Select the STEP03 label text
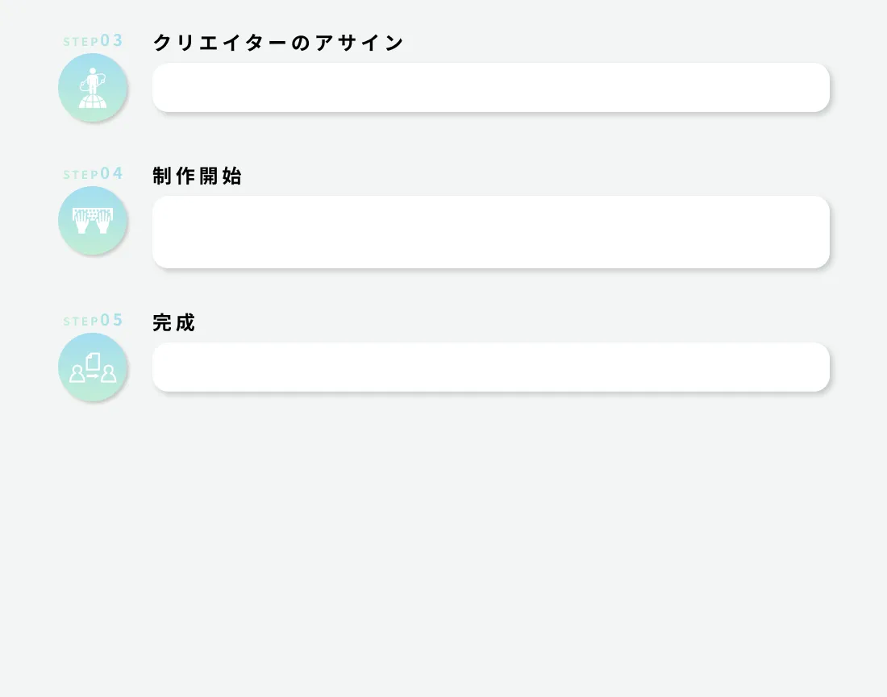Screen dimensions: 887x697 tap(94, 41)
